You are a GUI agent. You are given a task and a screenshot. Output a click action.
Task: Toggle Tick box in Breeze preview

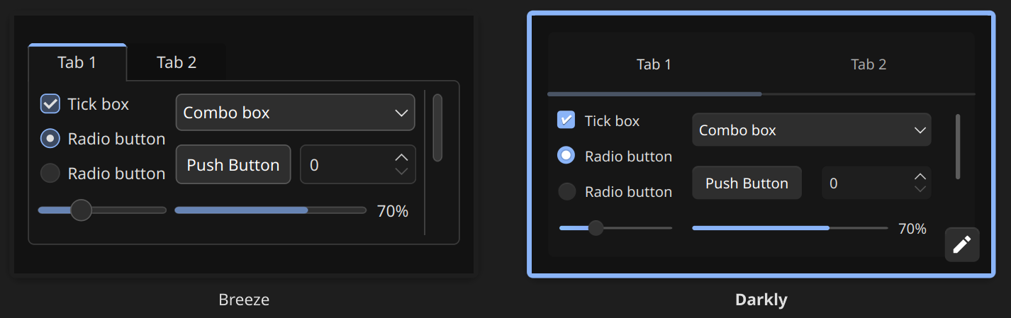click(x=50, y=104)
